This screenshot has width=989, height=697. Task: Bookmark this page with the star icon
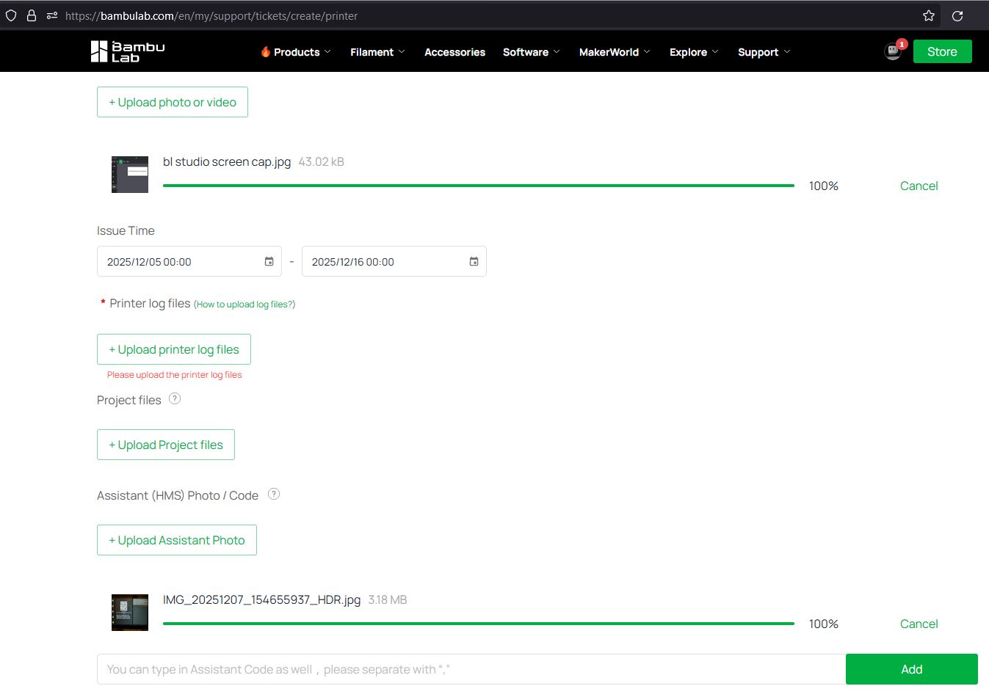click(x=928, y=15)
